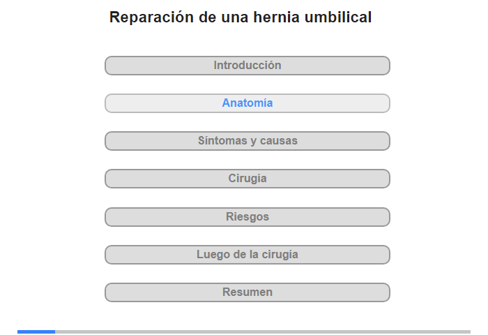This screenshot has height=335, width=488.
Task: Start the symptoms and causes module
Action: coord(247,141)
